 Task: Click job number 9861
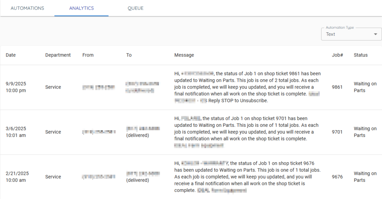tap(337, 87)
